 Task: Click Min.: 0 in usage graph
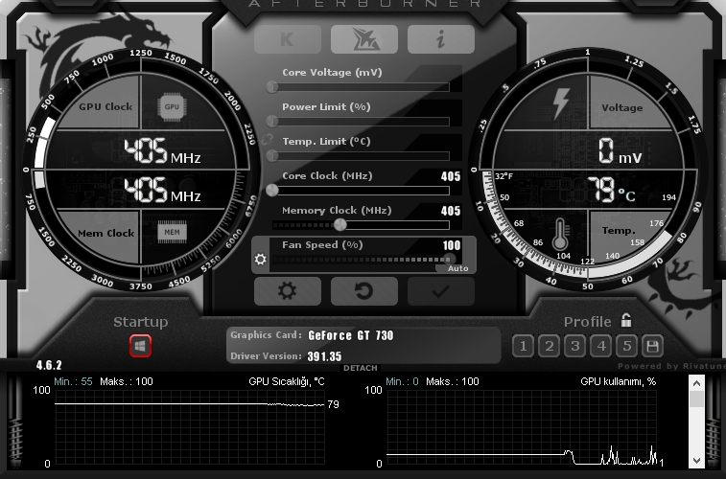tap(403, 381)
